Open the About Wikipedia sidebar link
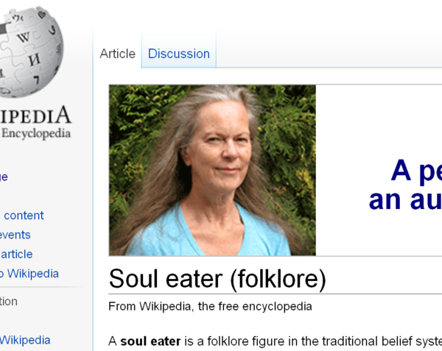Screen dimensions: 442x351 coord(25,340)
